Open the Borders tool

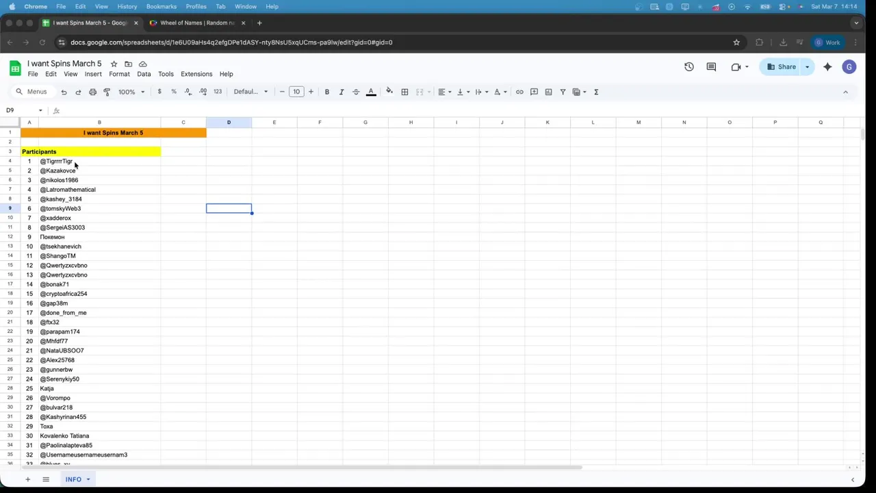(x=404, y=92)
